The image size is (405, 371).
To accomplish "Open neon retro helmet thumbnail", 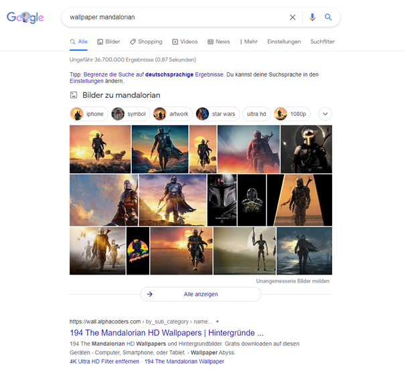I will tap(138, 251).
